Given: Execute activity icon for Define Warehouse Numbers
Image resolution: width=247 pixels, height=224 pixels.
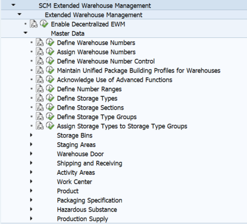Looking at the screenshot, I should (x=50, y=42).
